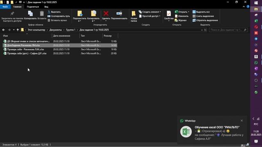Open the WhatsApp notification about Обучение excel ООО
The width and height of the screenshot is (262, 147).
pos(212,130)
